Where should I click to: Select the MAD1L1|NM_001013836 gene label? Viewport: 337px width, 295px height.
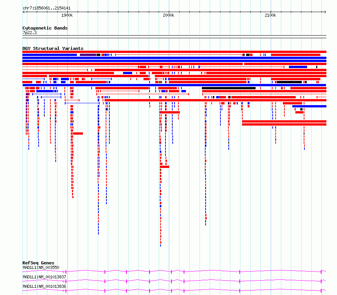click(x=44, y=286)
